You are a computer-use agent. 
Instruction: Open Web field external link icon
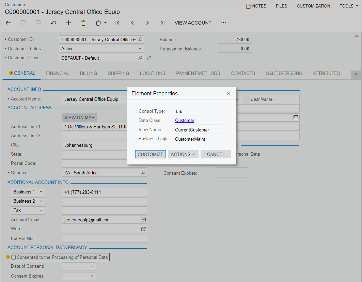coord(143,229)
